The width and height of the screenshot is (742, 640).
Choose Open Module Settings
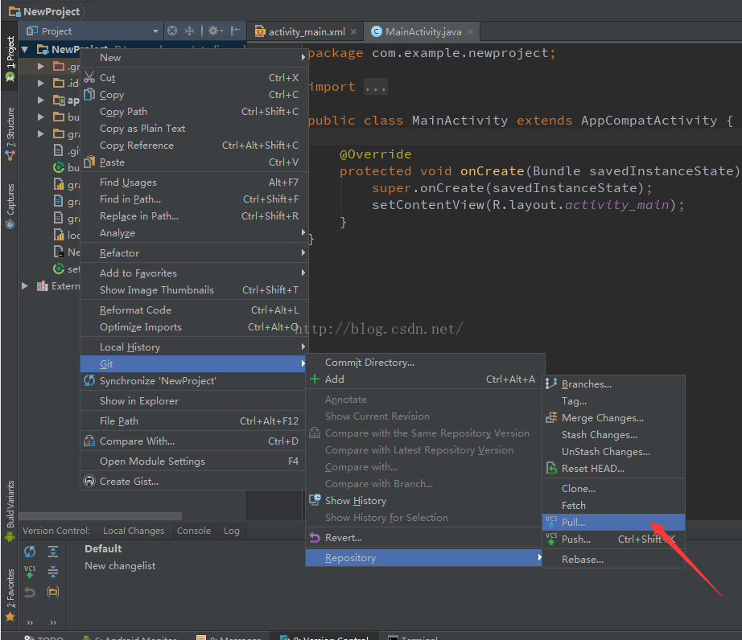pyautogui.click(x=195, y=462)
